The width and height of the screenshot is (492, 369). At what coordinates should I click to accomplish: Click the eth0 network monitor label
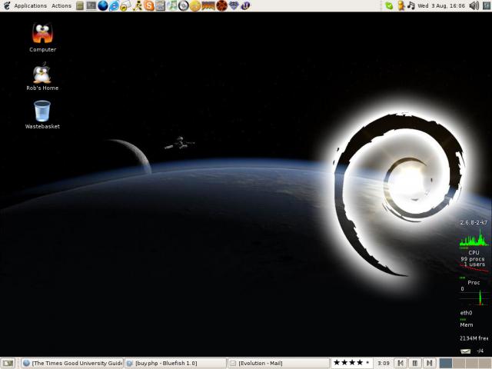(x=466, y=313)
